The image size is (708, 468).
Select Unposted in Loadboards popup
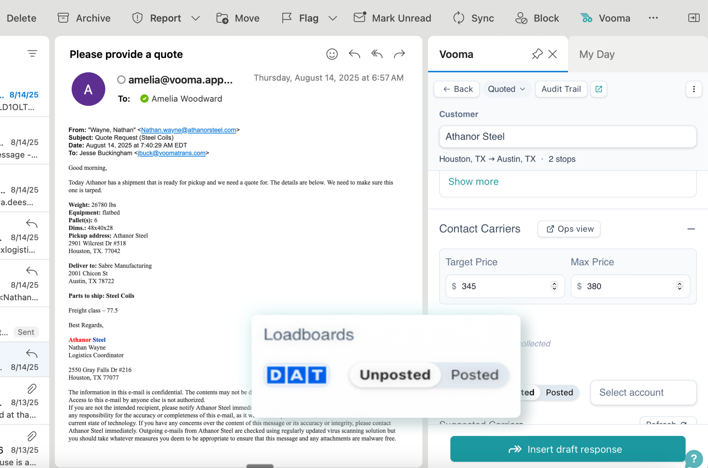pyautogui.click(x=395, y=375)
